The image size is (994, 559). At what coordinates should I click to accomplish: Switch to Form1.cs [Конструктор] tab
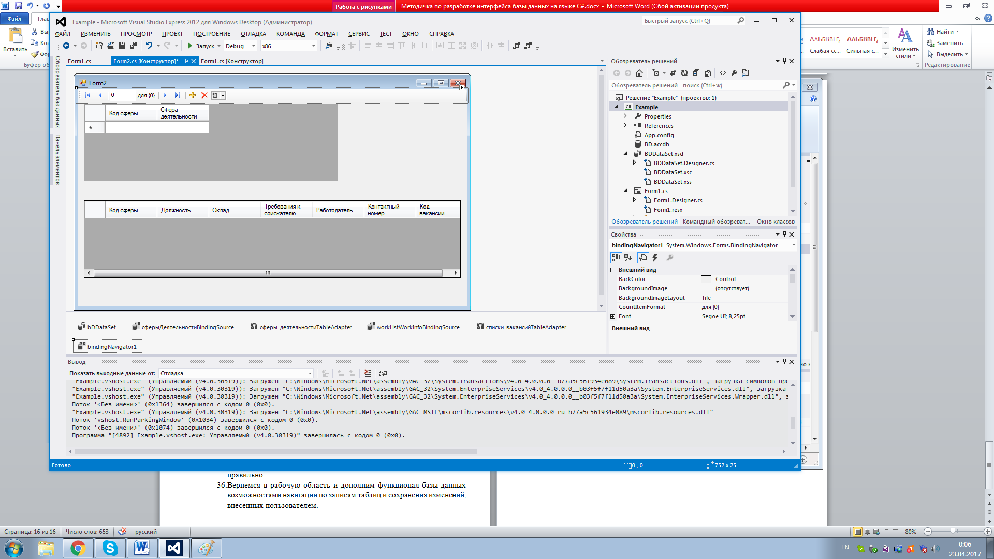pyautogui.click(x=232, y=61)
